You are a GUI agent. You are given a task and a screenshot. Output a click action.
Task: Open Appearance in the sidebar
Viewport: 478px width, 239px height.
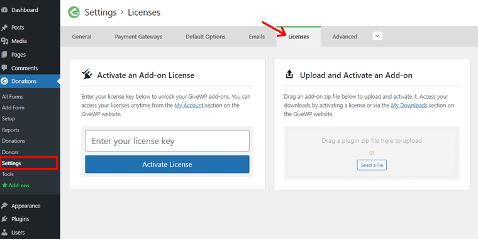coord(26,206)
